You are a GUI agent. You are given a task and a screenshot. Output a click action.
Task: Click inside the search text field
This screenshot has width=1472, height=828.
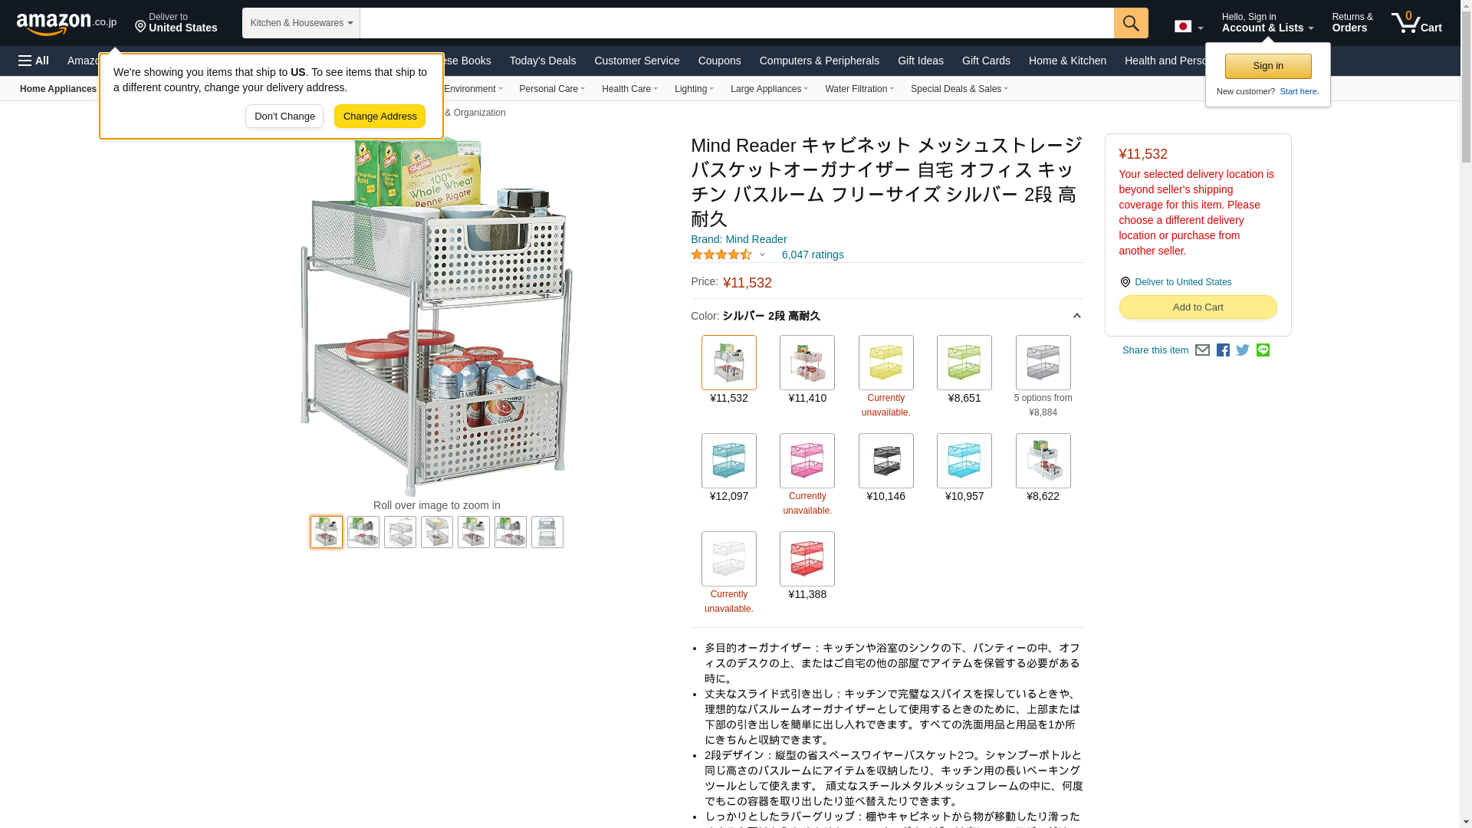tap(737, 23)
